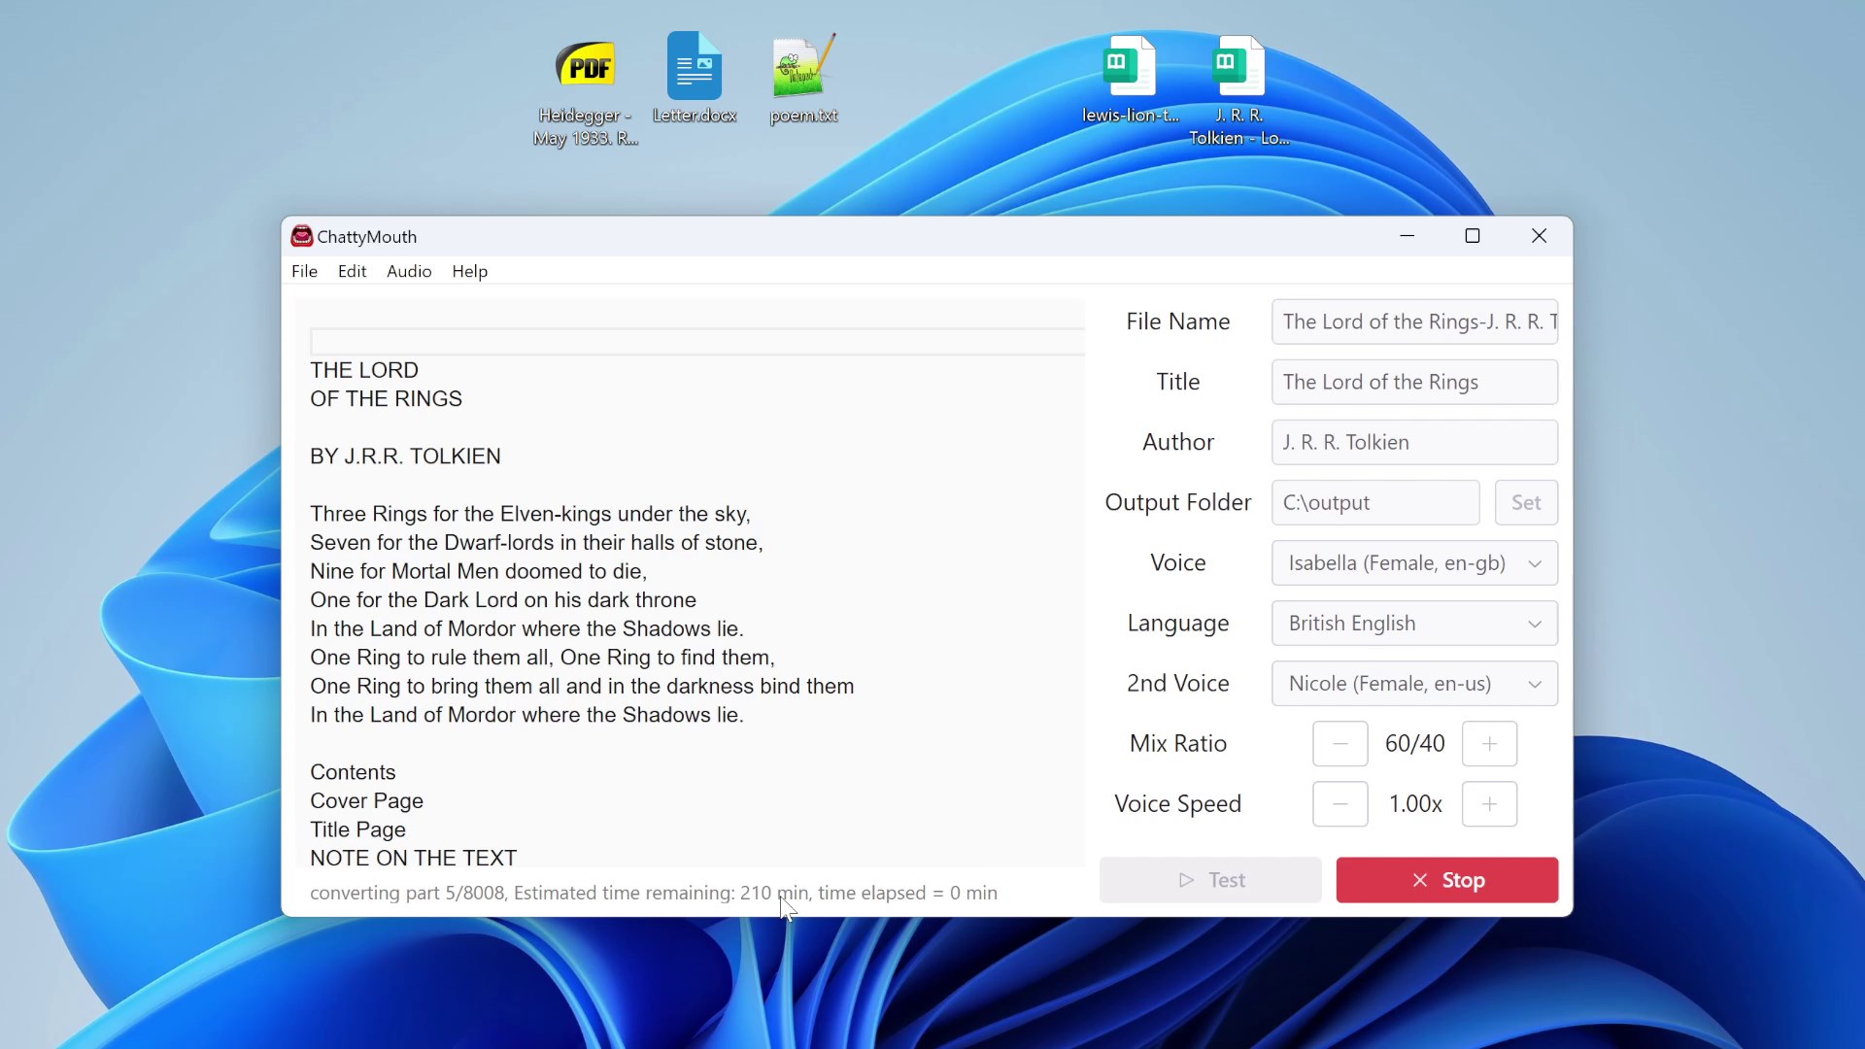Screen dimensions: 1865x1049
Task: Decrease the Mix Ratio with minus button
Action: pyautogui.click(x=1339, y=744)
